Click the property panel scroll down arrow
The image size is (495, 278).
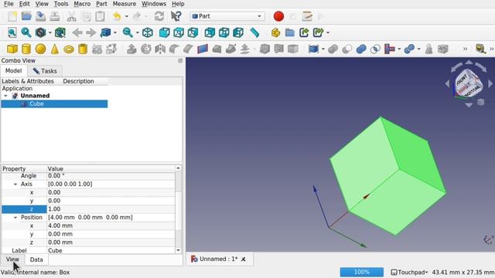tap(178, 250)
